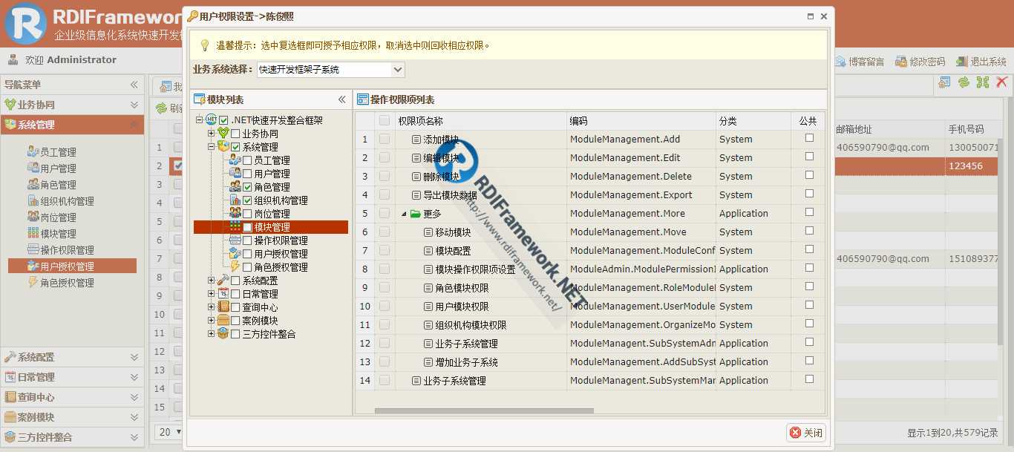Collapse the 导航菜单 sidebar
1014x452 pixels.
pos(134,85)
